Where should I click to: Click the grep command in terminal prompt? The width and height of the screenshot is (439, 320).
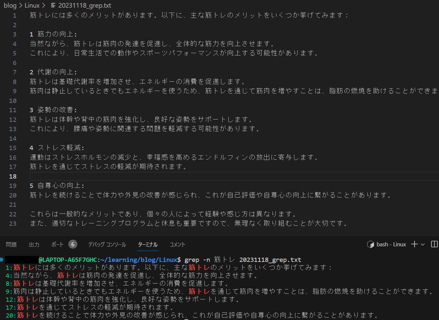coord(243,260)
